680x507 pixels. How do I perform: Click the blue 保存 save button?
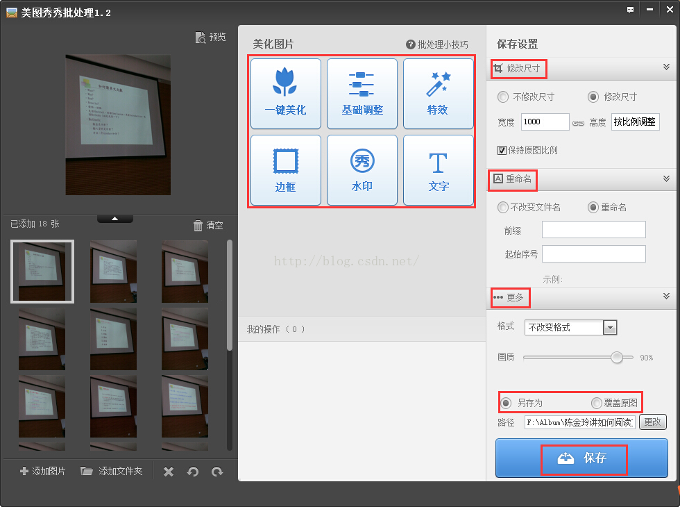tap(581, 458)
